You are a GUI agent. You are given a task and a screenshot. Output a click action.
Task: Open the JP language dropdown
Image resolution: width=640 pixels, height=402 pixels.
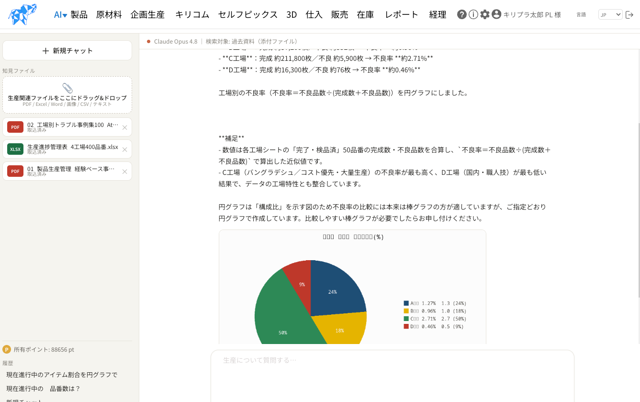coord(610,15)
